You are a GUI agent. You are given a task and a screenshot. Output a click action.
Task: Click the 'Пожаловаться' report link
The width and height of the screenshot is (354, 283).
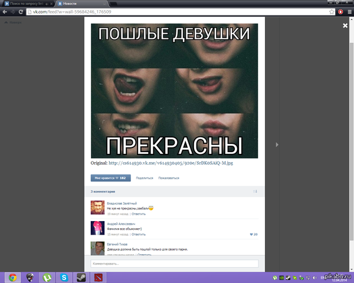(169, 177)
